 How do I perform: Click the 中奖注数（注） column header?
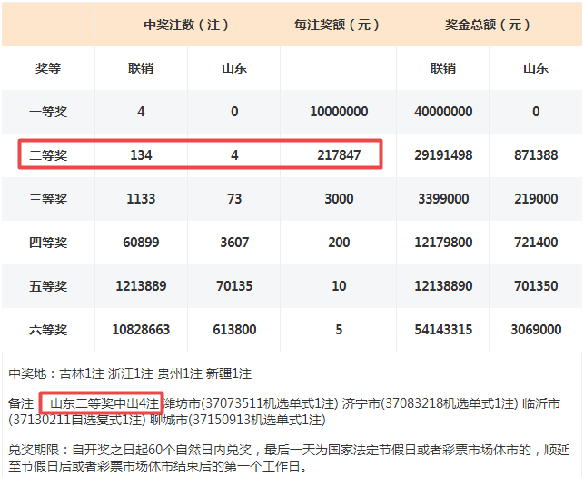pos(186,25)
